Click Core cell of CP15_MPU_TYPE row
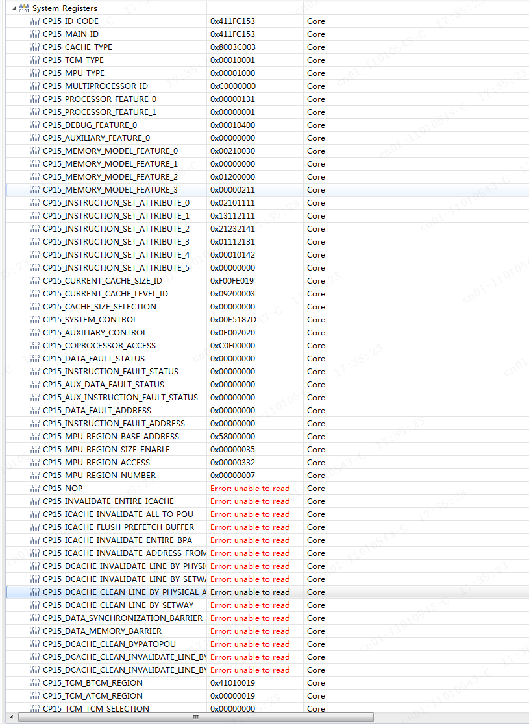The width and height of the screenshot is (529, 724). [x=316, y=73]
